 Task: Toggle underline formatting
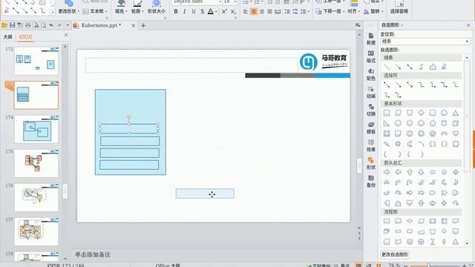(193, 12)
